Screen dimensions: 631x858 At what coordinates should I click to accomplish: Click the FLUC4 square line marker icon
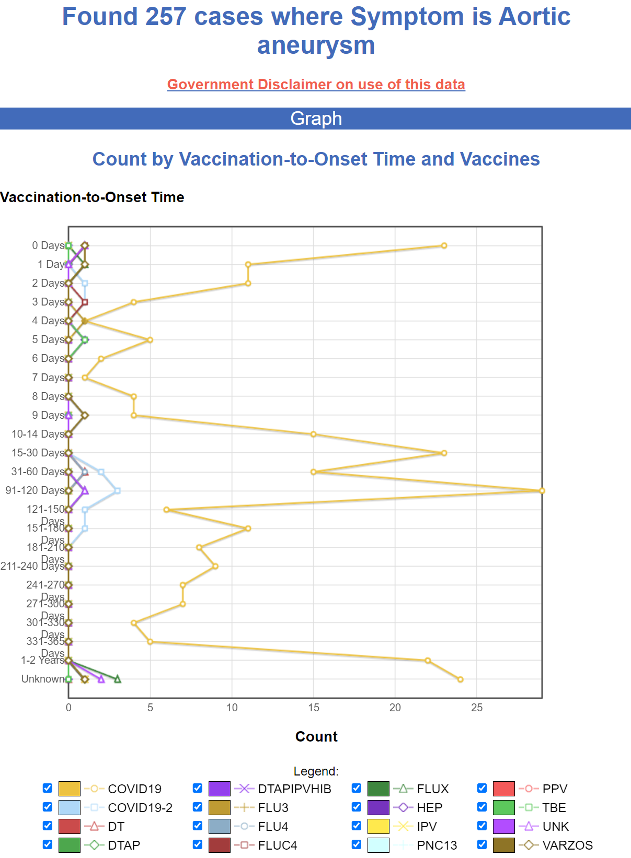244,845
